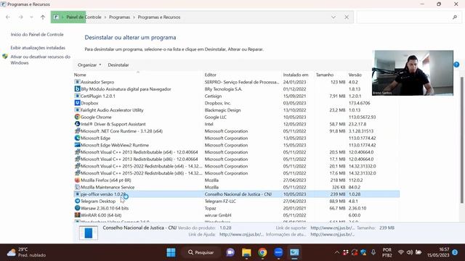Open the Link de Ajuda cnj.jus.br URL
465x261 pixels.
tap(241, 234)
